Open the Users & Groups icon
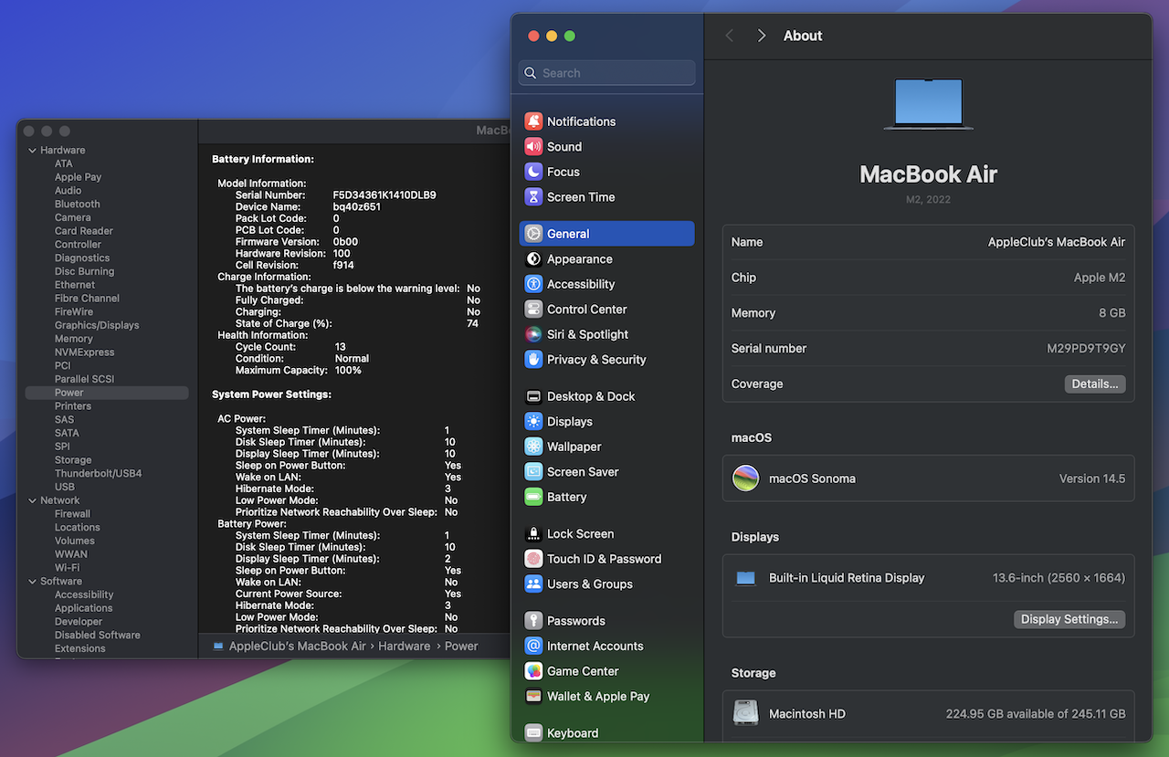This screenshot has width=1169, height=757. pos(533,584)
